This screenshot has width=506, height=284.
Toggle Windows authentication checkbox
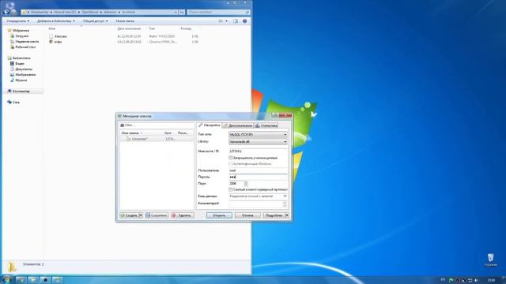point(231,164)
